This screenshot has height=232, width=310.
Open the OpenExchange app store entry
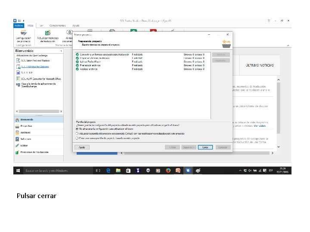click(36, 85)
